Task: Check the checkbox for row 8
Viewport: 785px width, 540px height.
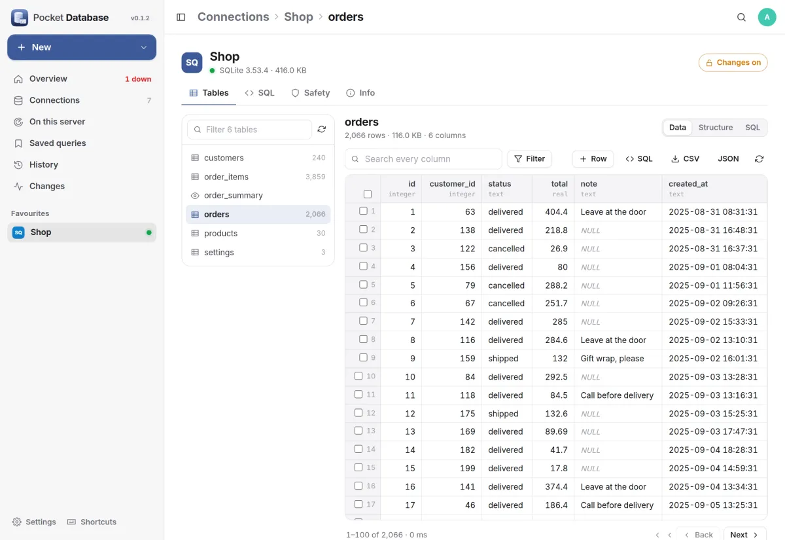Action: [x=364, y=339]
